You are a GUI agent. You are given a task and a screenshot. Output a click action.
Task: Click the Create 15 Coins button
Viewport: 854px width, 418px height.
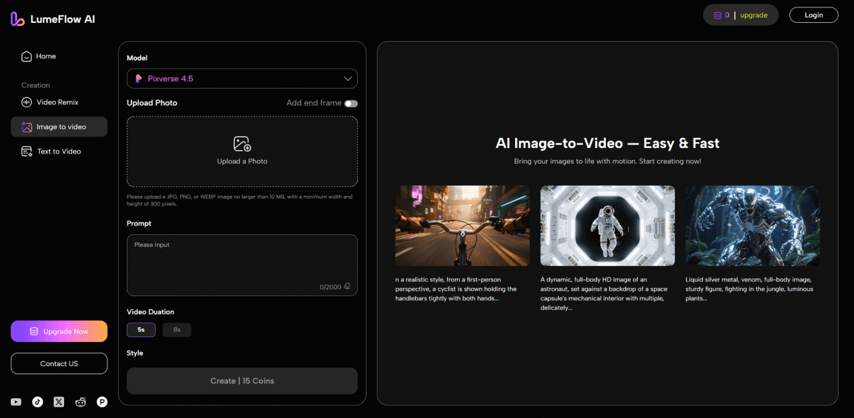(242, 381)
